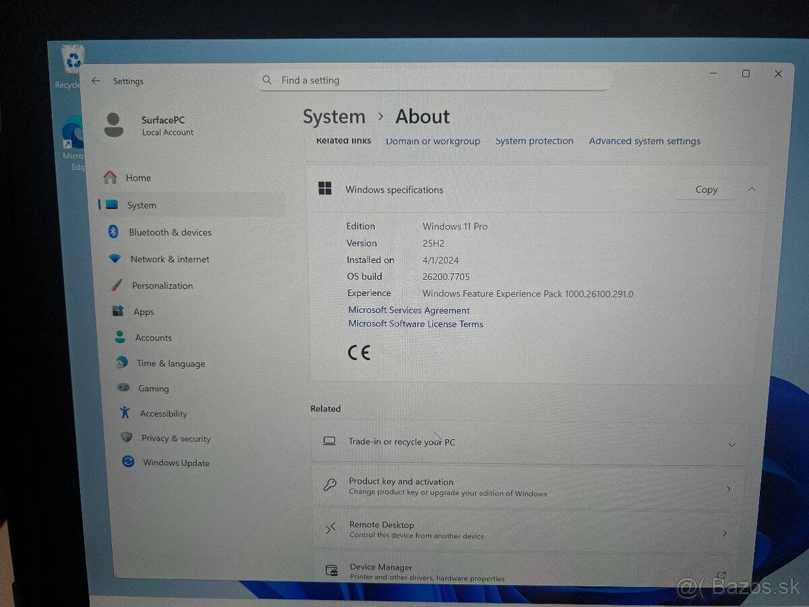This screenshot has height=607, width=809.
Task: Collapse the Windows specifications section
Action: (752, 190)
